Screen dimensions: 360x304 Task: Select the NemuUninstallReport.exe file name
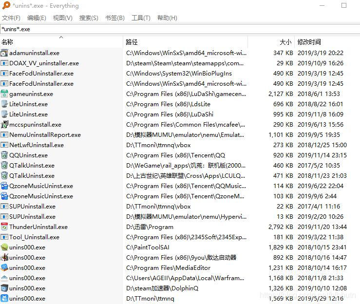(x=45, y=135)
